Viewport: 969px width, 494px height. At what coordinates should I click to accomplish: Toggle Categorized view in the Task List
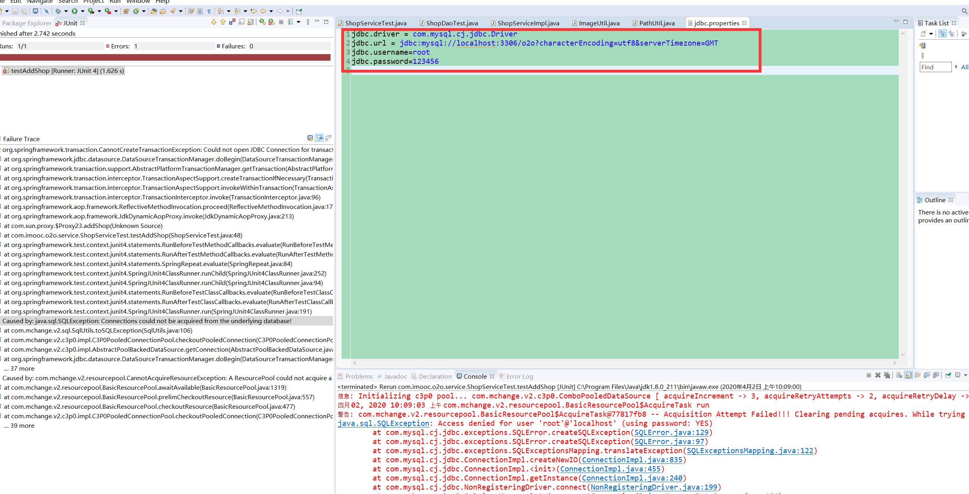click(x=942, y=34)
